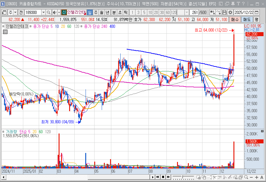Select the 30 interval button
Image resolution: width=266 pixels, height=182 pixels.
point(162,12)
